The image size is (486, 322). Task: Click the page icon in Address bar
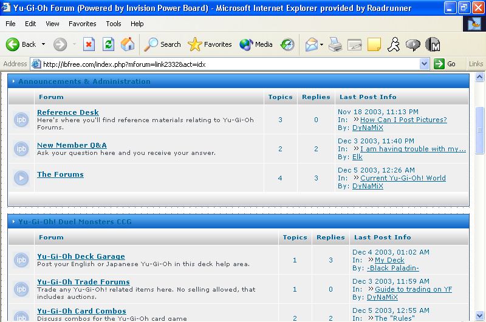tap(36, 64)
